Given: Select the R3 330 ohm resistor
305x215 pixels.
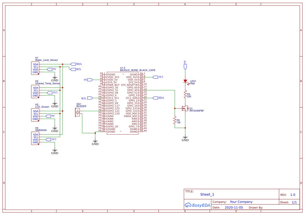Looking at the screenshot, I should [x=185, y=94].
